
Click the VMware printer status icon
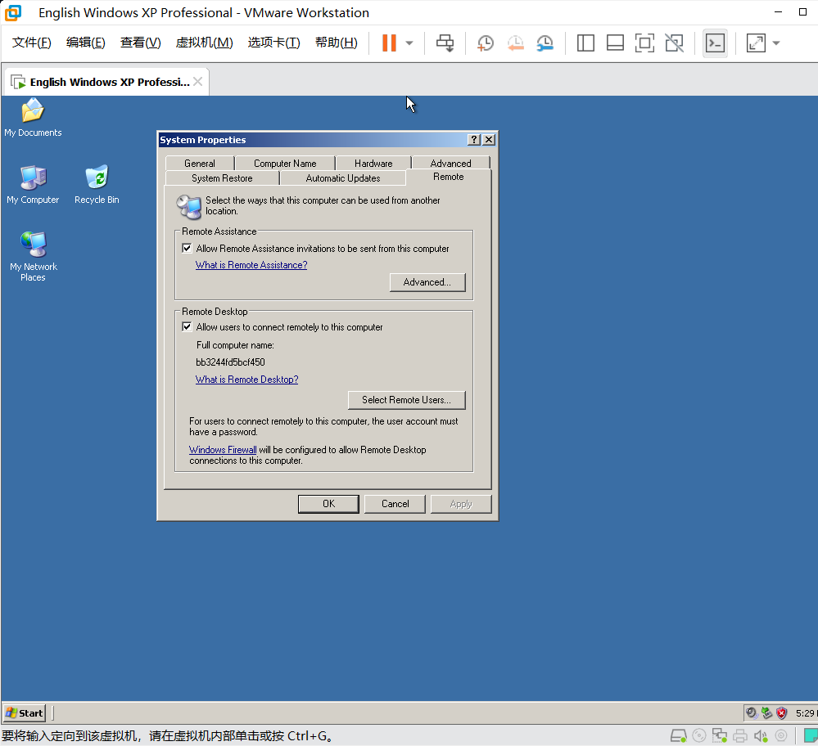click(739, 735)
